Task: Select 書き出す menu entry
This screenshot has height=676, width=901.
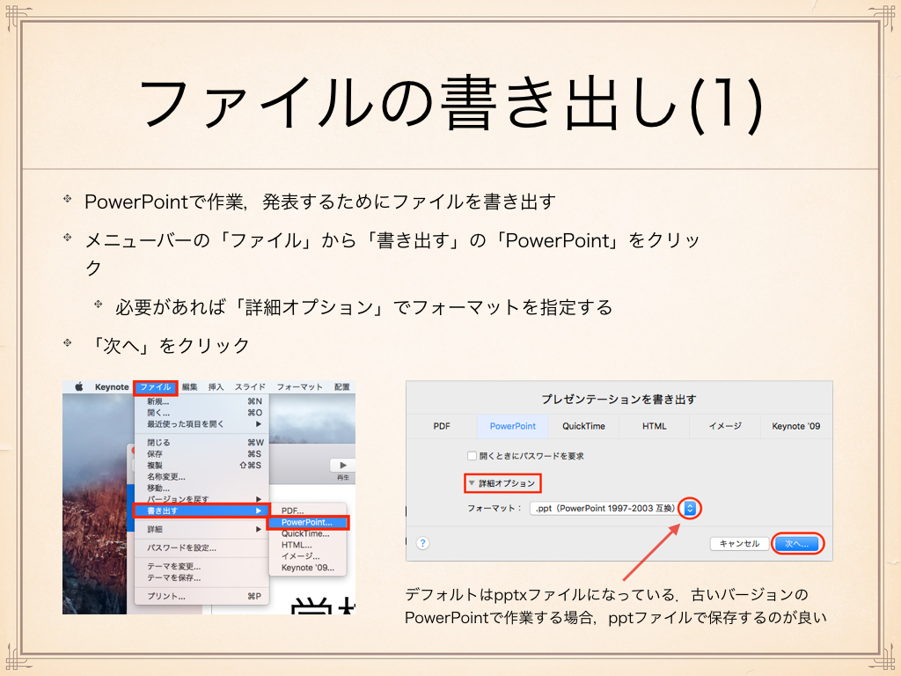Action: (x=201, y=511)
